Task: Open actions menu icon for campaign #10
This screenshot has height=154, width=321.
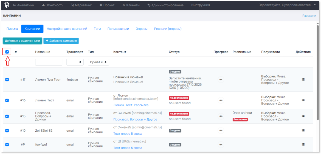Action: tap(303, 131)
